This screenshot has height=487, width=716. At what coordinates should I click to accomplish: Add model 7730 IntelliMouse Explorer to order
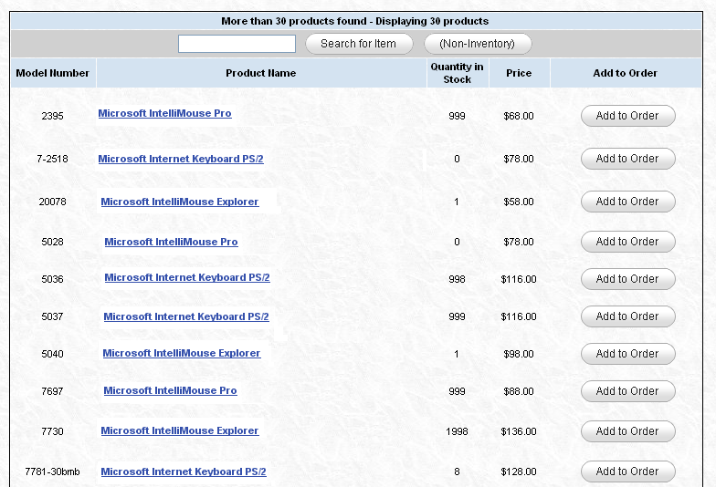tap(628, 431)
